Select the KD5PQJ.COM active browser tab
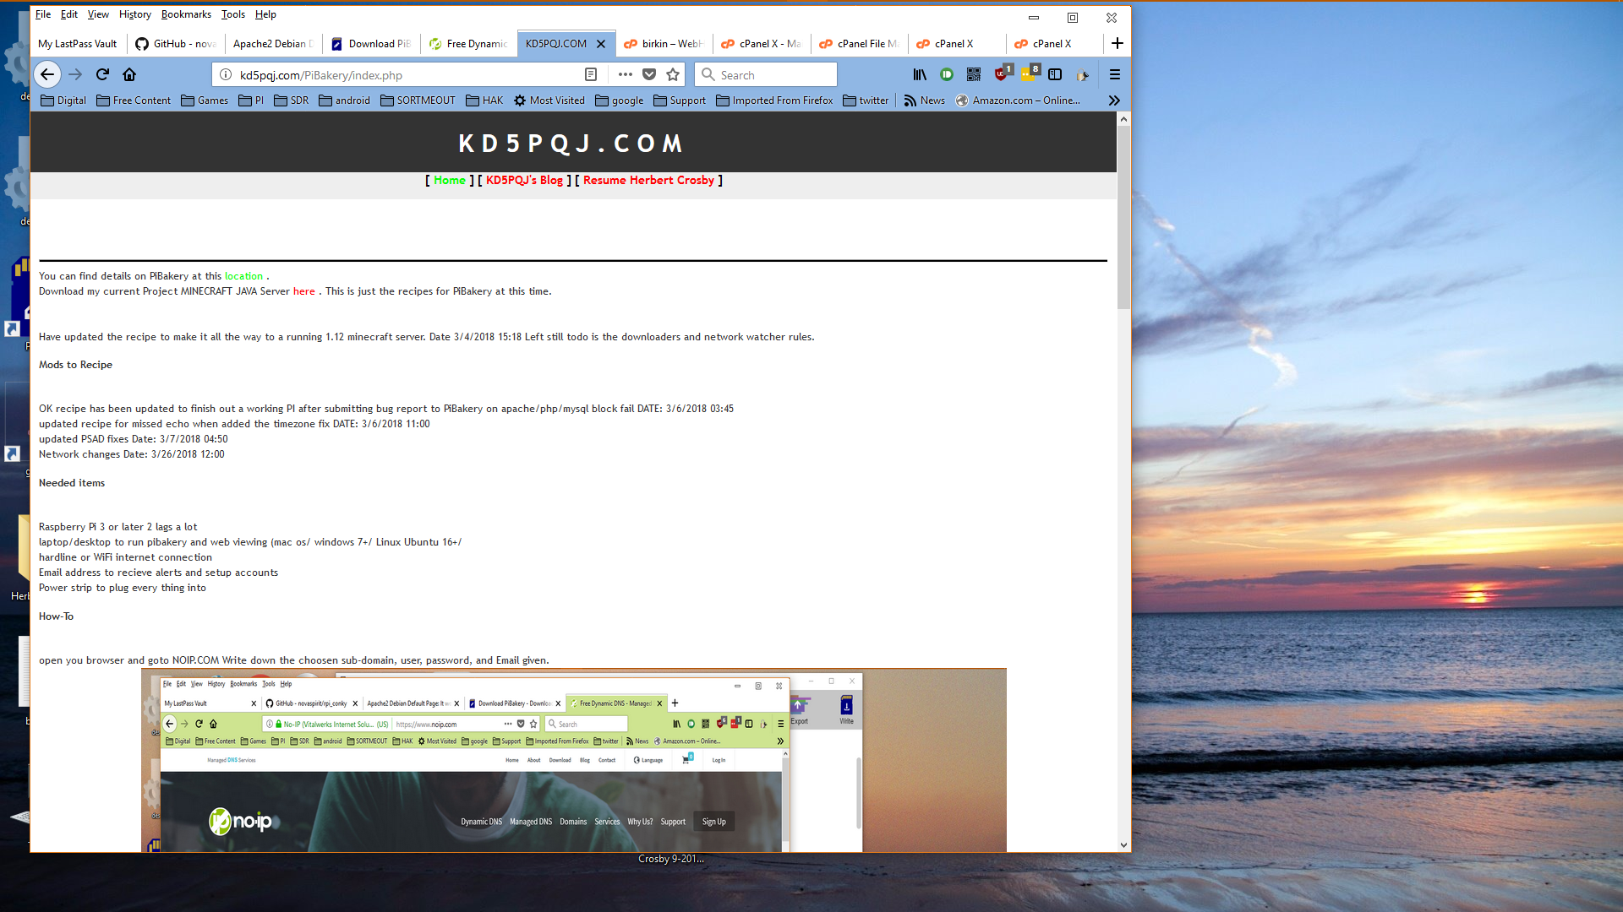Viewport: 1623px width, 912px height. [x=557, y=43]
